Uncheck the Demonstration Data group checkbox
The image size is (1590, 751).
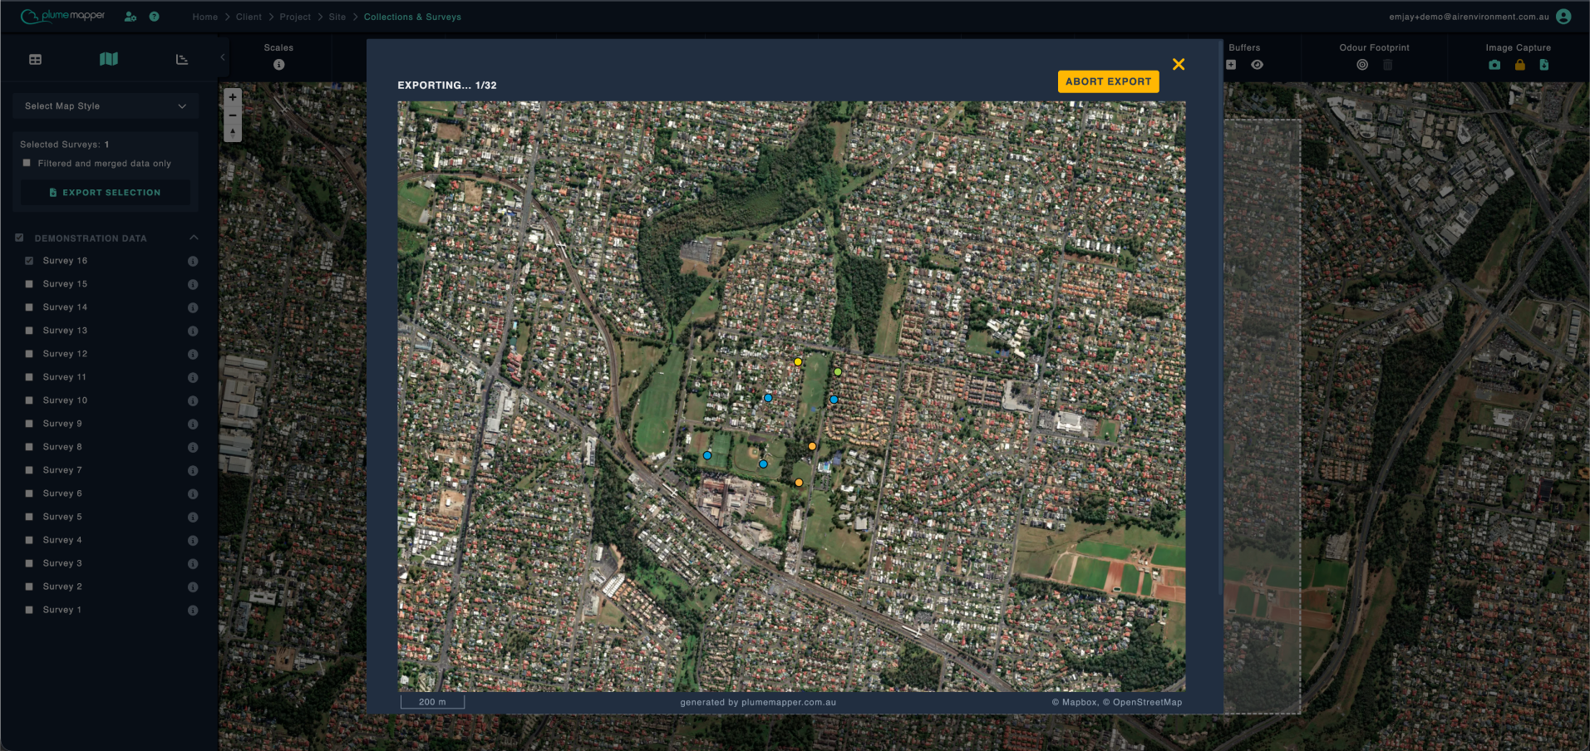(19, 238)
